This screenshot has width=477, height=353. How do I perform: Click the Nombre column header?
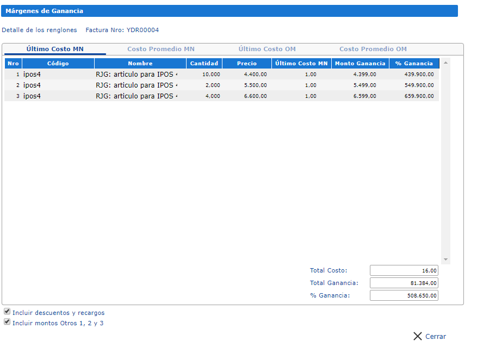coord(140,64)
